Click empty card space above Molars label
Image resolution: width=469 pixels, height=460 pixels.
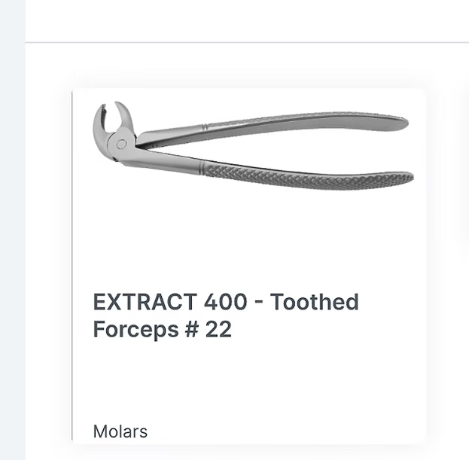[248, 384]
